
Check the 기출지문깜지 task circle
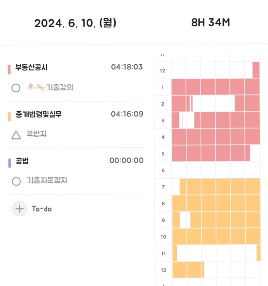16,181
